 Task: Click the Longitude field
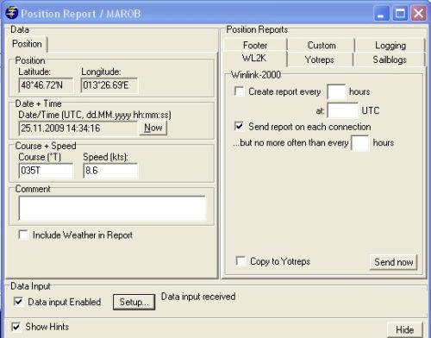pyautogui.click(x=109, y=85)
